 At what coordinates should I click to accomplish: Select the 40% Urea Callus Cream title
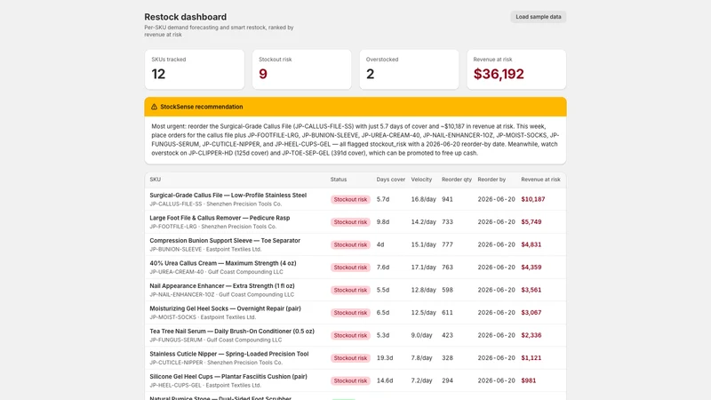pos(223,263)
